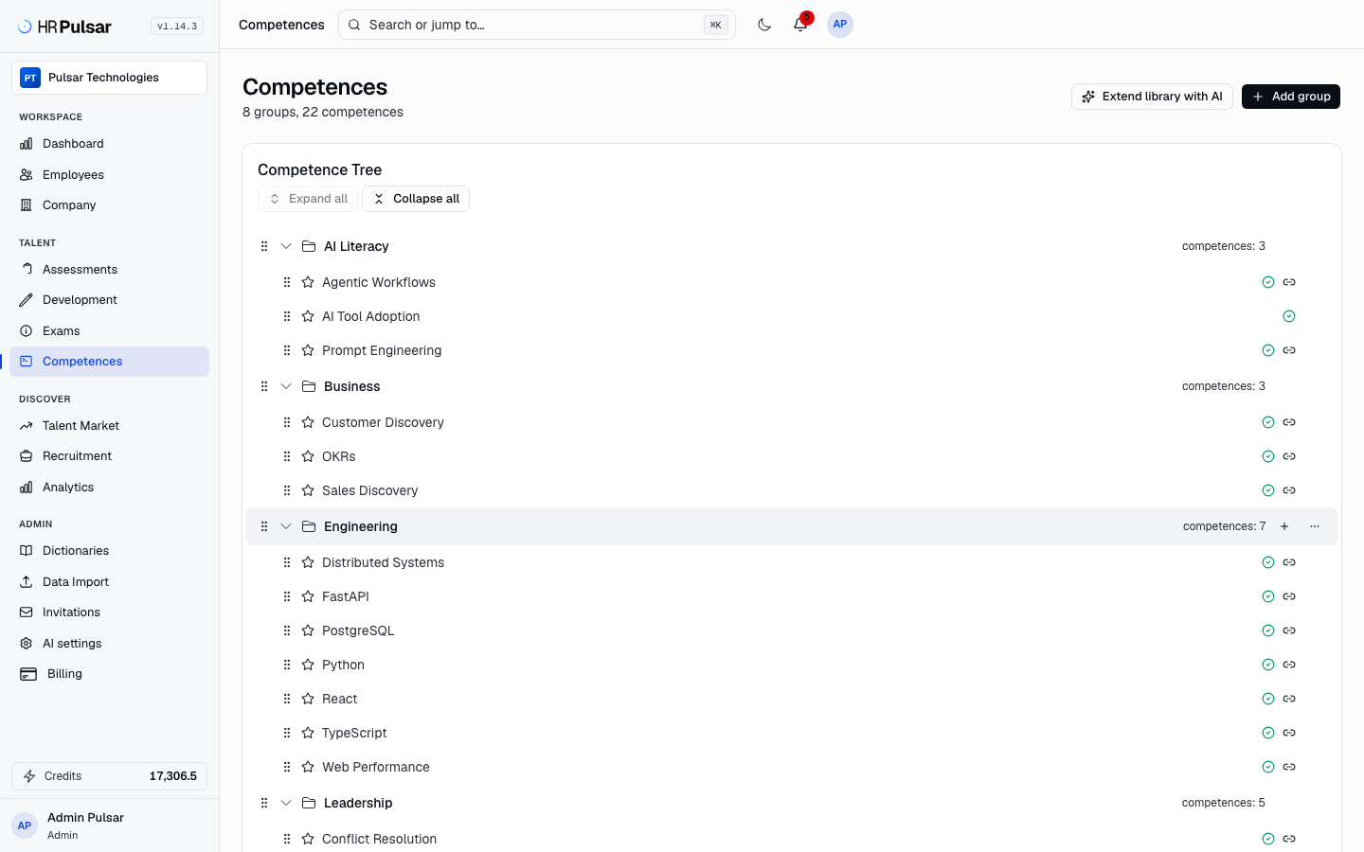The image size is (1364, 852).
Task: Grab the drag handle for Business group
Action: point(264,386)
